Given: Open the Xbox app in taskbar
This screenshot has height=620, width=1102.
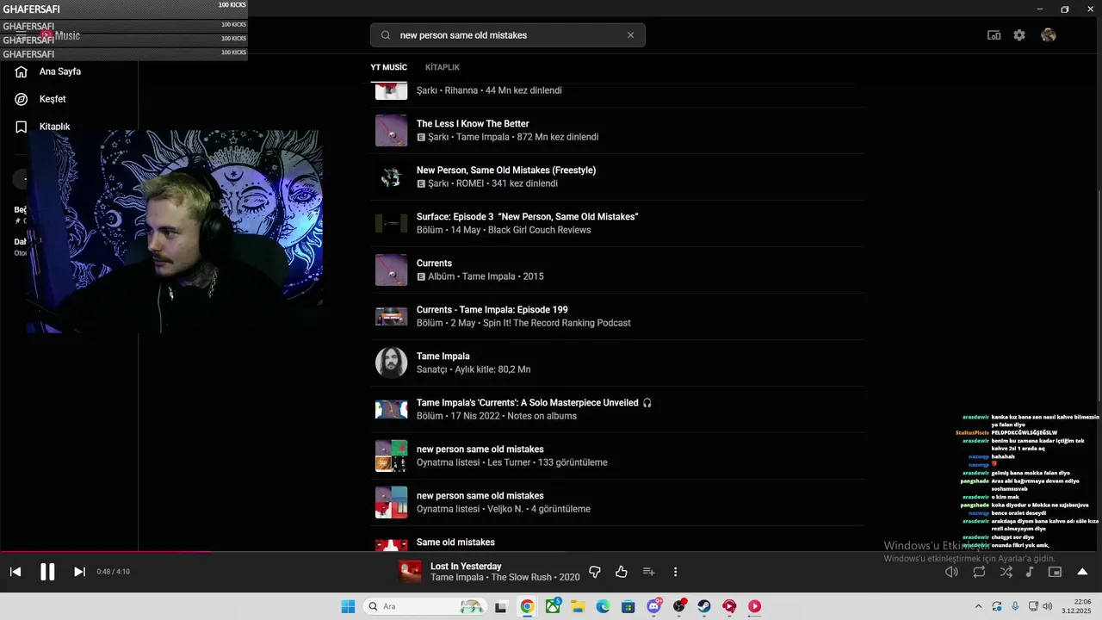Looking at the screenshot, I should tap(553, 606).
